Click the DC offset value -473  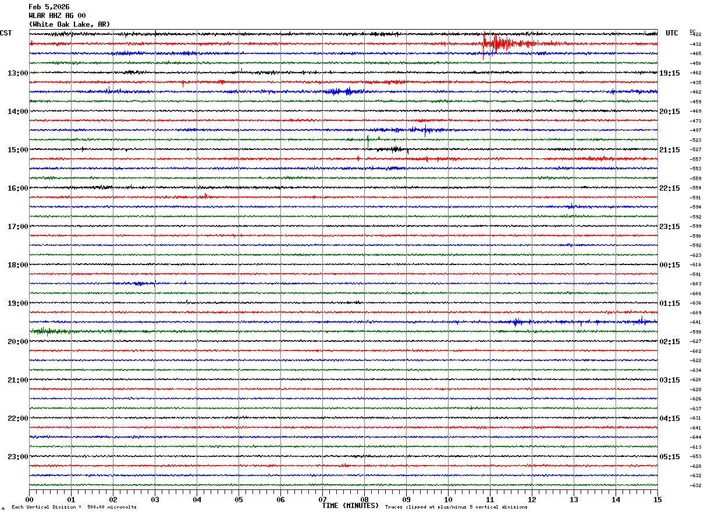click(x=695, y=121)
